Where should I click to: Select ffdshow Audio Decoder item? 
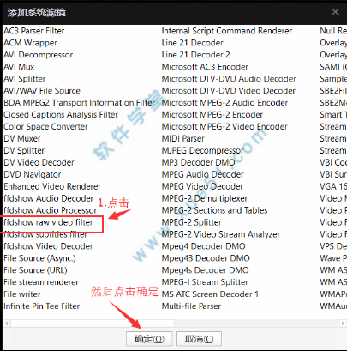click(49, 198)
